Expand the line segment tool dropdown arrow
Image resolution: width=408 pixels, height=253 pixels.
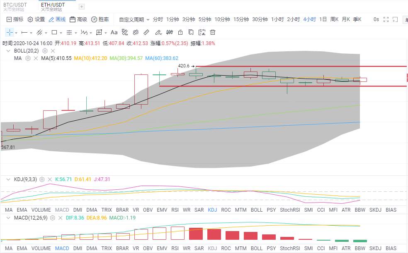tap(31, 33)
